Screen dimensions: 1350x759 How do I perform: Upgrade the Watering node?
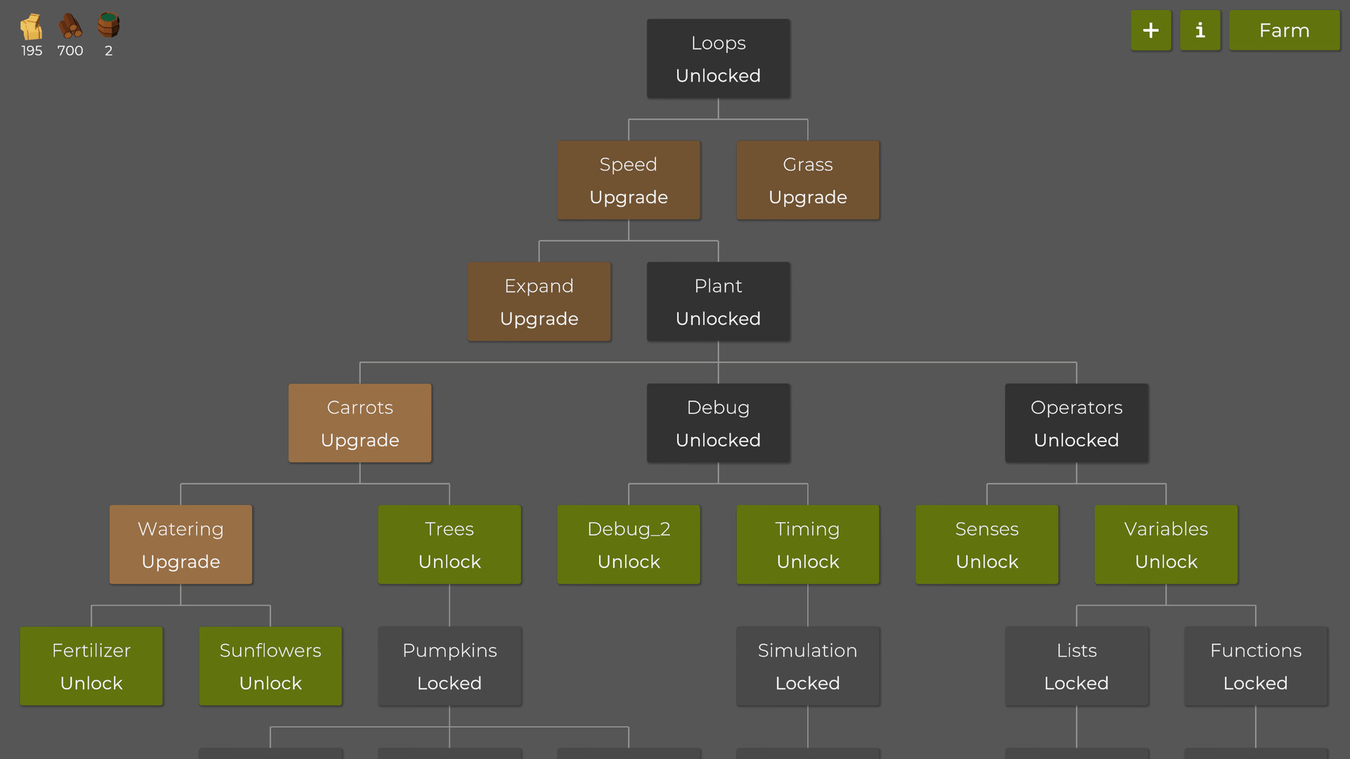click(x=181, y=545)
